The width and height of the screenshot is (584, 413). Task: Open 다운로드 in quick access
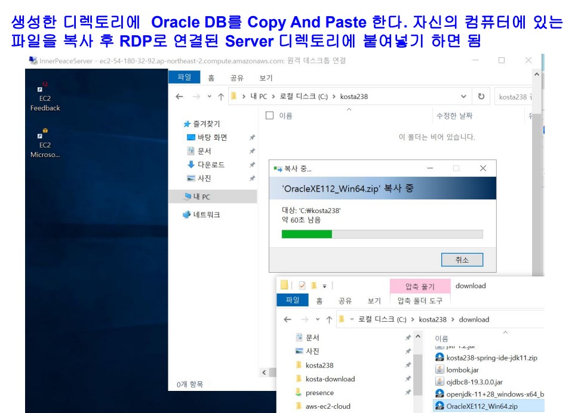click(206, 165)
